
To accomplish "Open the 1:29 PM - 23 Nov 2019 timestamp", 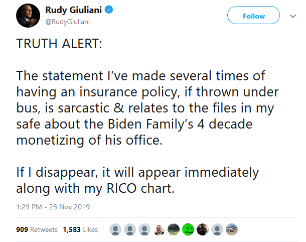I will (x=53, y=207).
